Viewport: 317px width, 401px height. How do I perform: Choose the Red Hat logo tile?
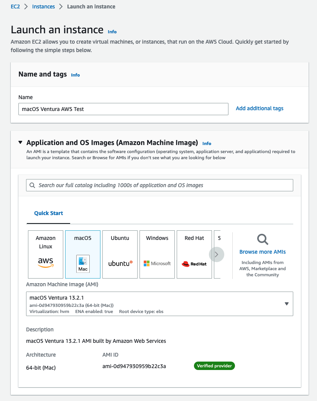[194, 254]
